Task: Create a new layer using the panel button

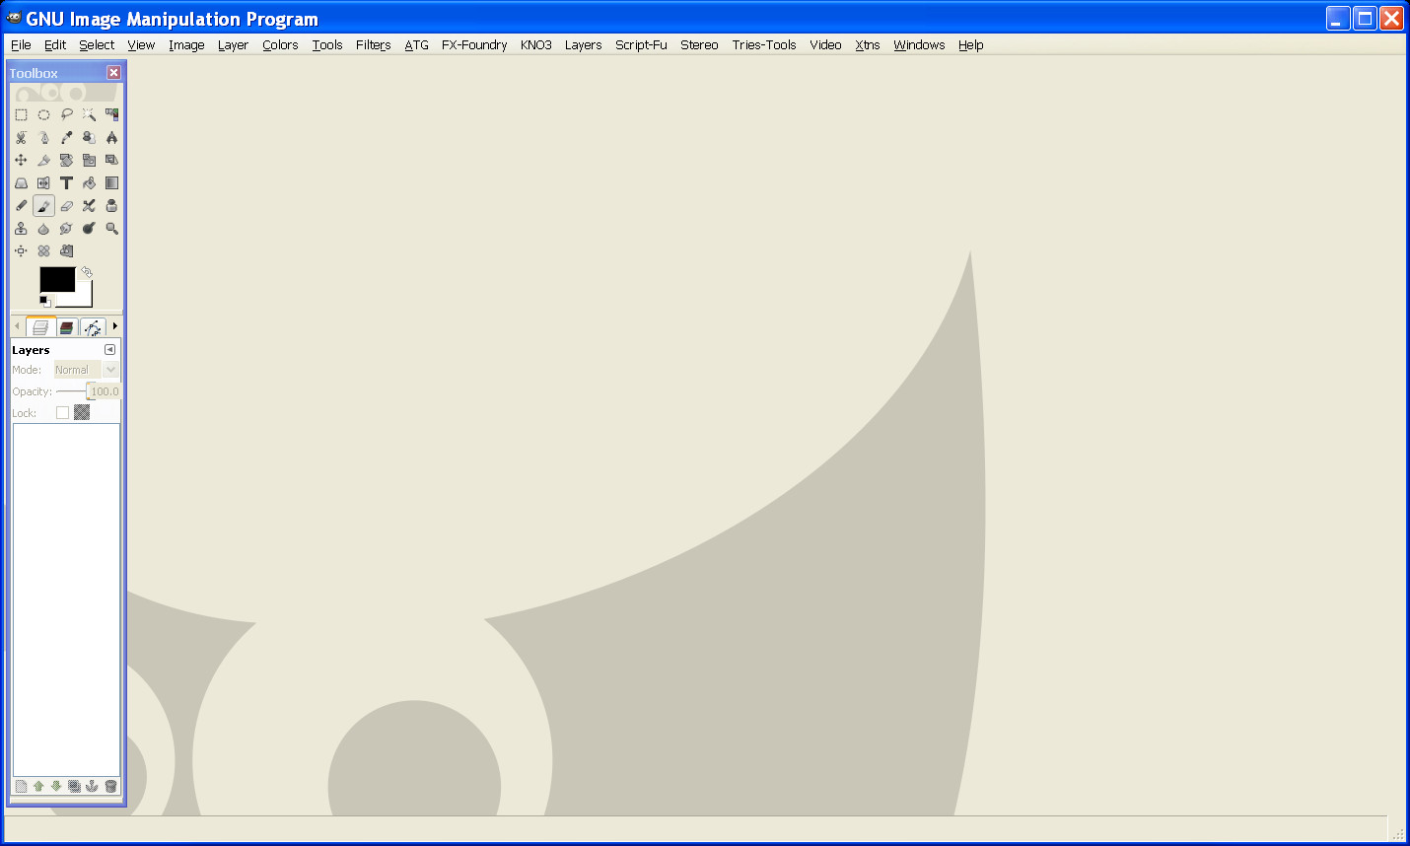Action: tap(21, 786)
